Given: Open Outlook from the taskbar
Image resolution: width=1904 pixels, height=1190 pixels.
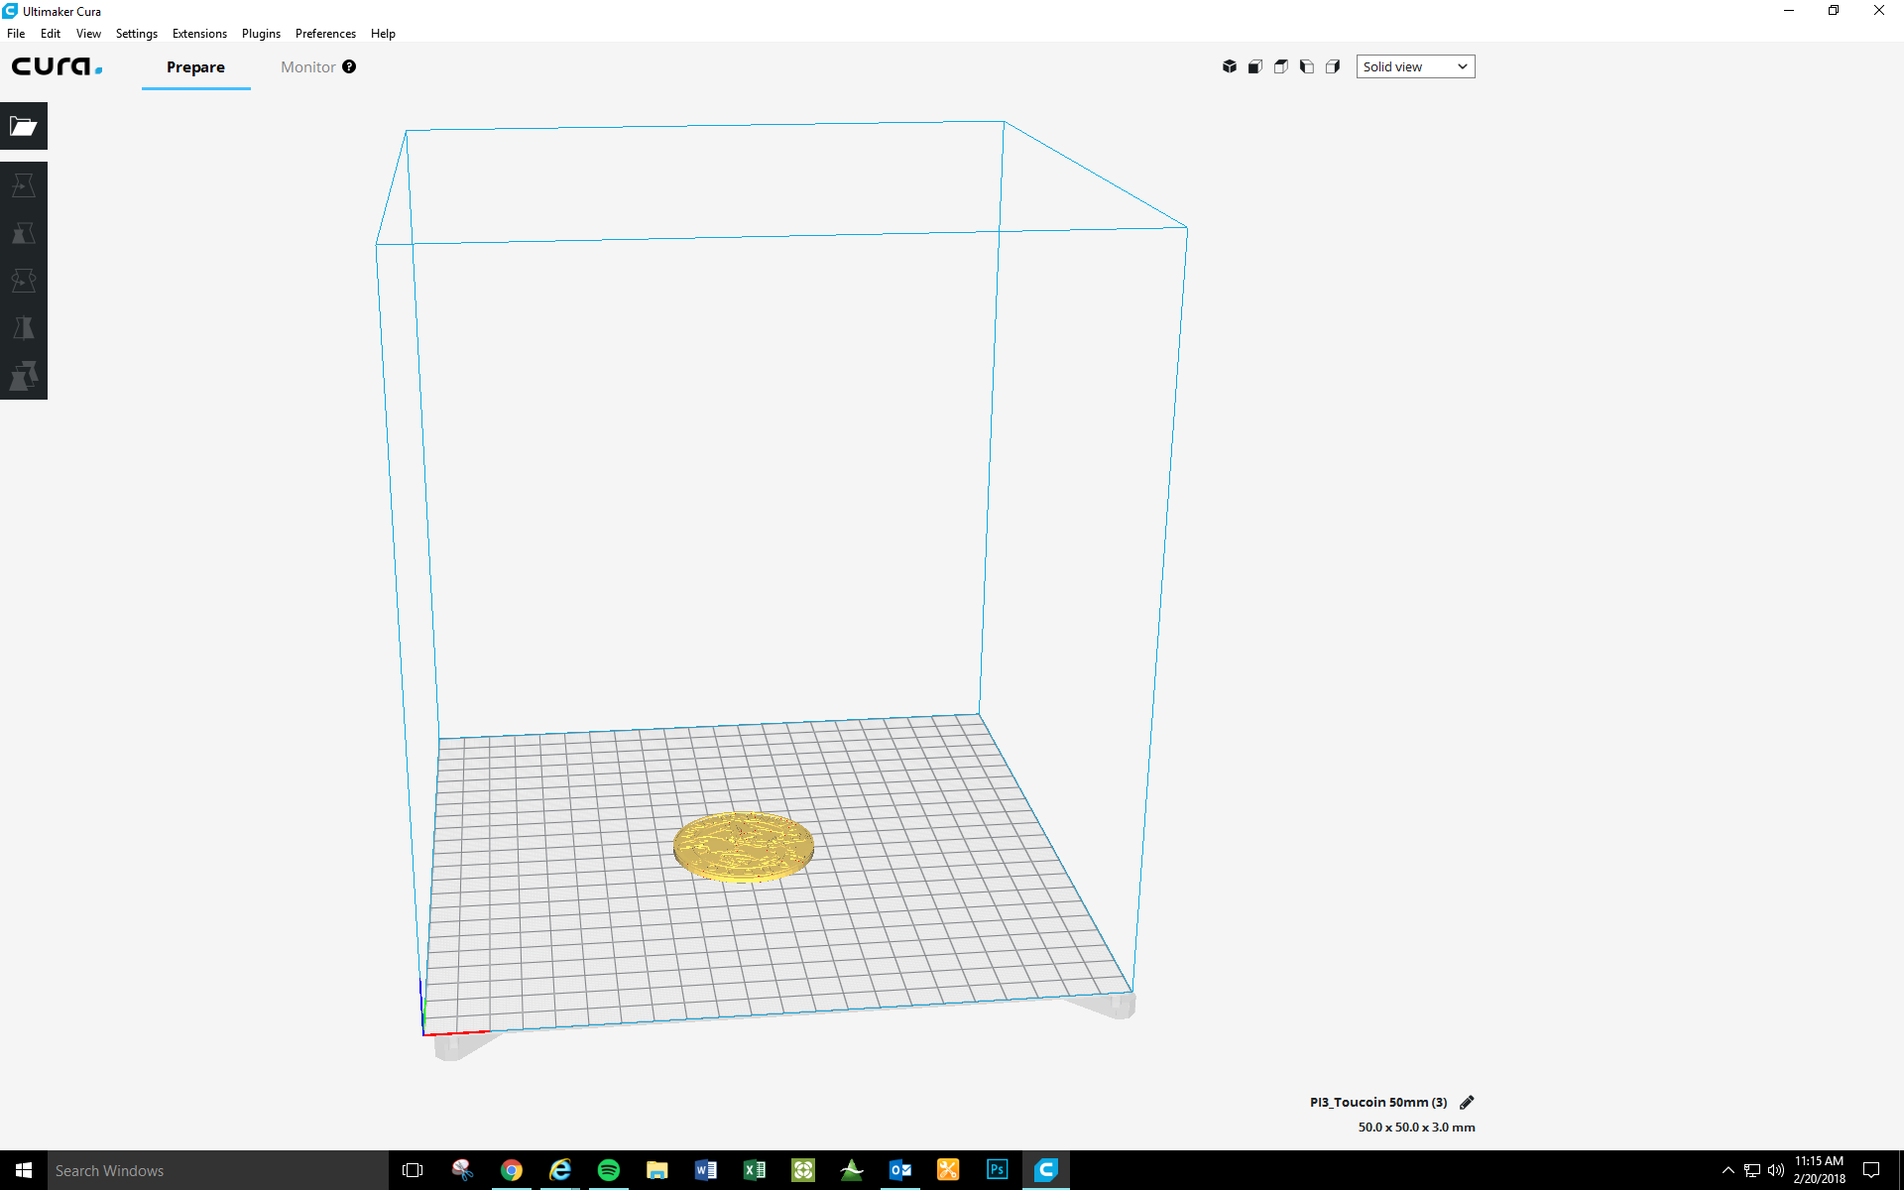Looking at the screenshot, I should pos(899,1170).
